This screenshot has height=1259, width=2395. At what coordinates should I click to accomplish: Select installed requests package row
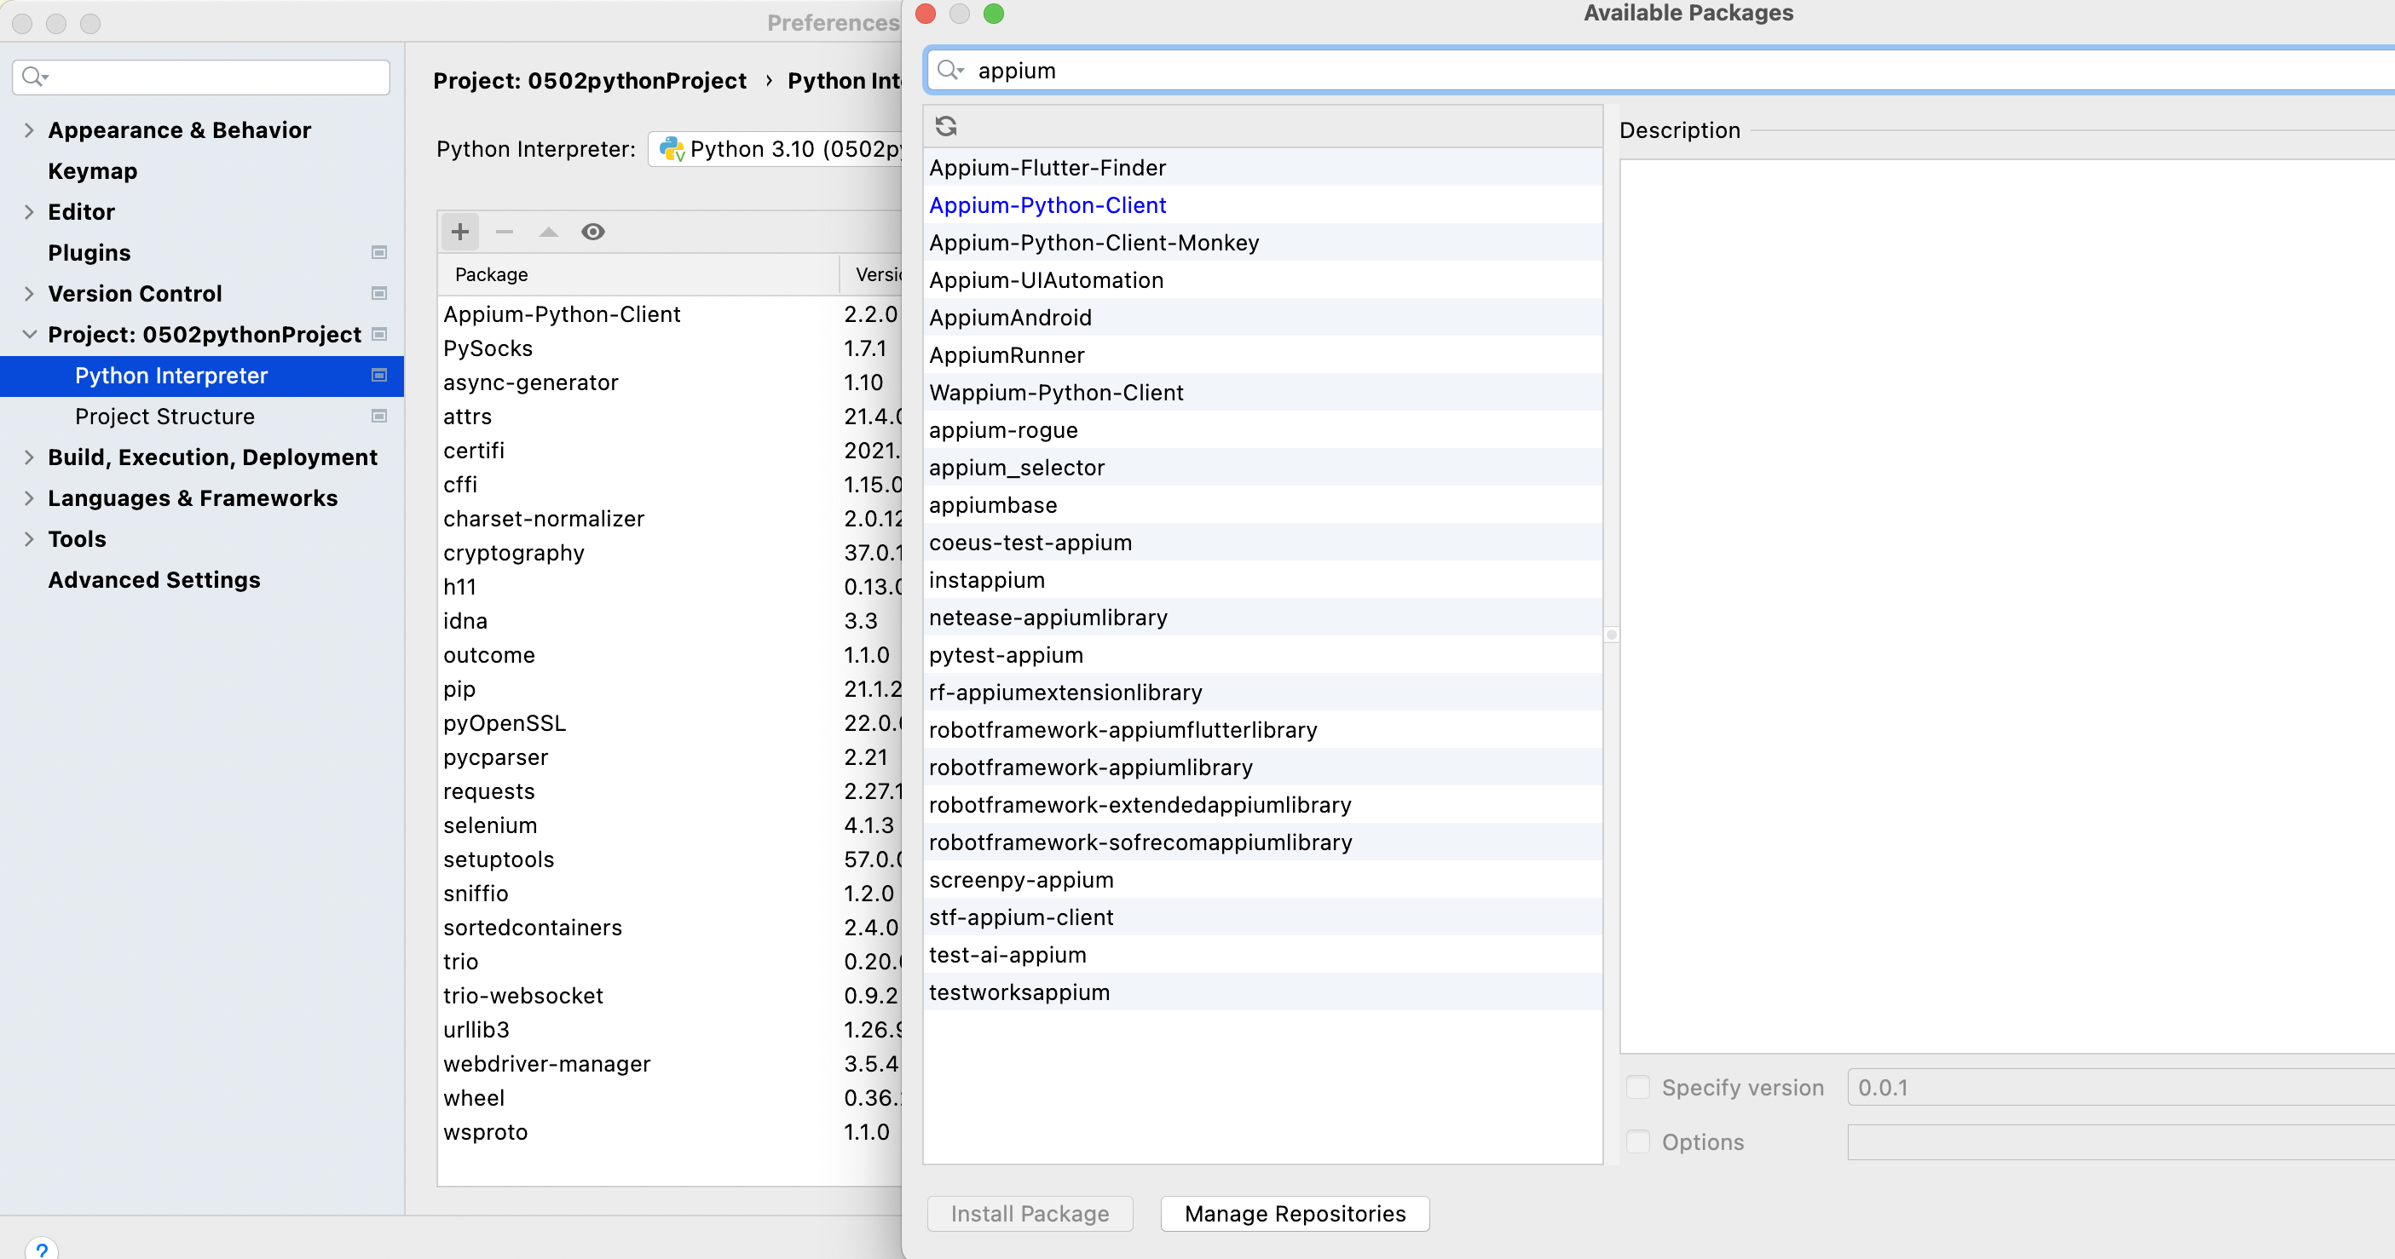tap(670, 790)
